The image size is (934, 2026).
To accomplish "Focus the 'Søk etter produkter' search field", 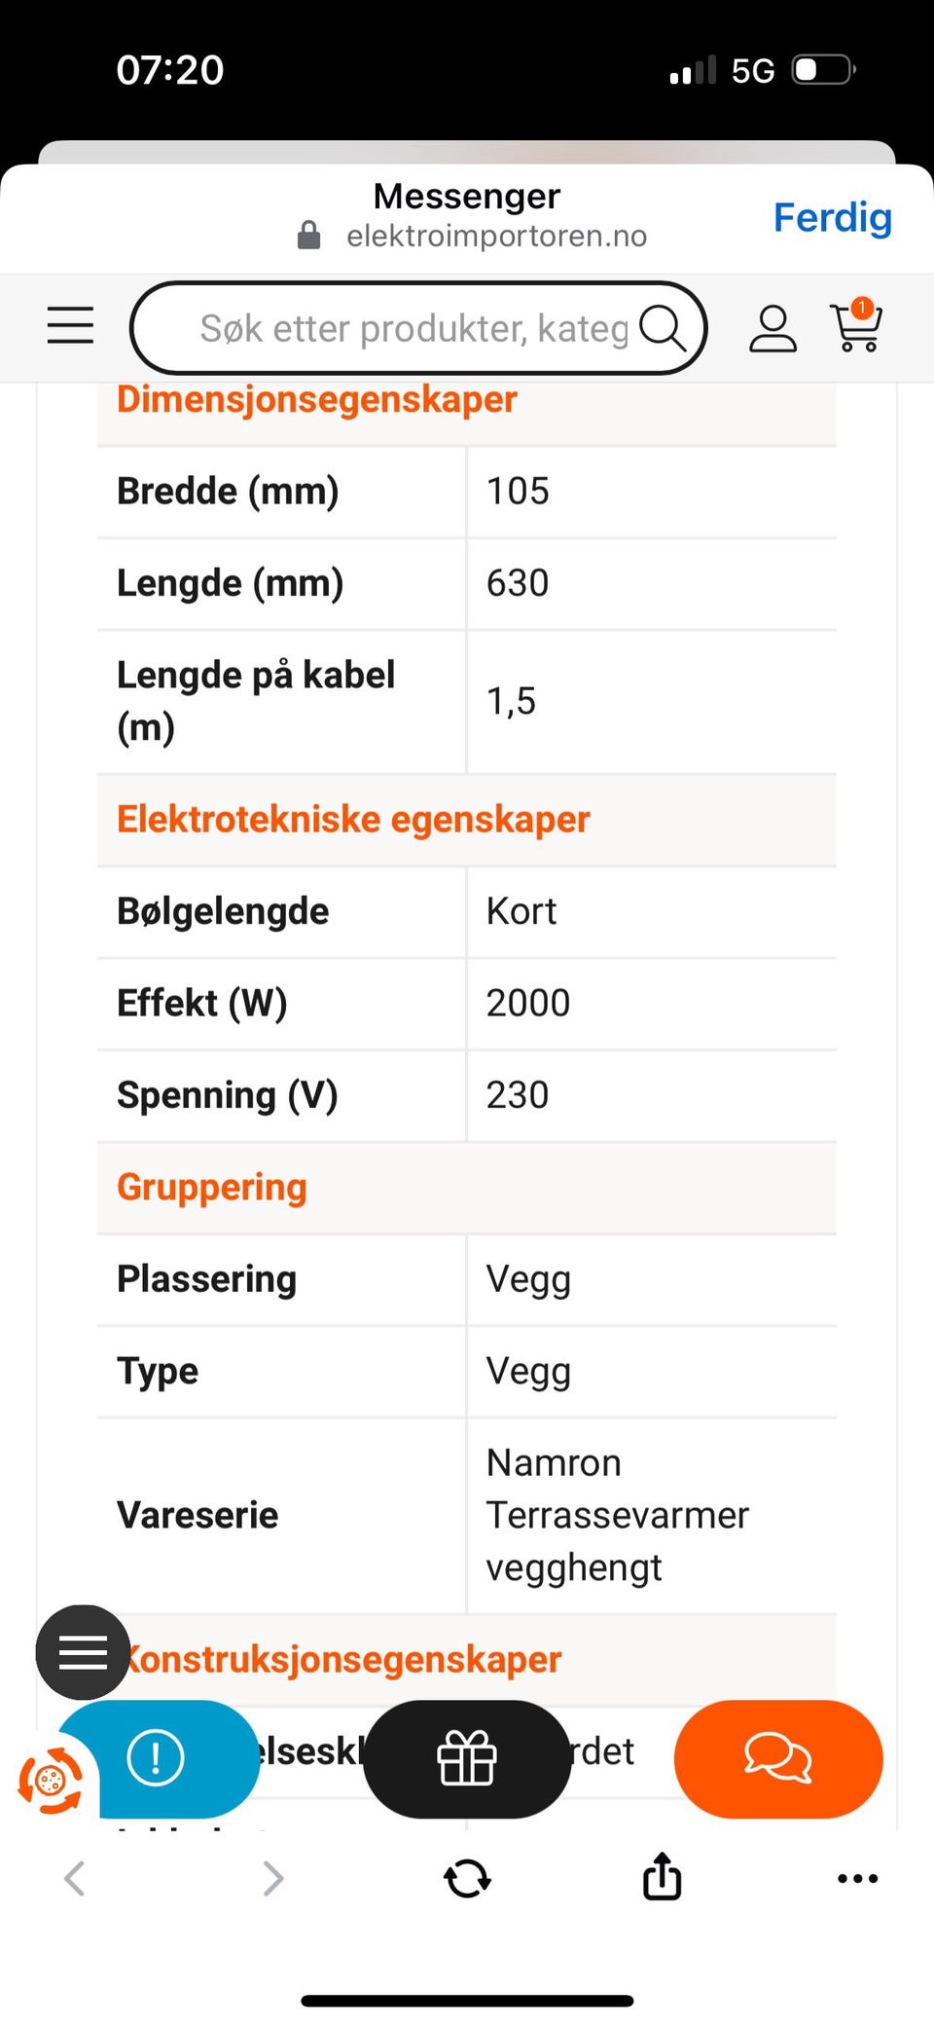I will 418,328.
